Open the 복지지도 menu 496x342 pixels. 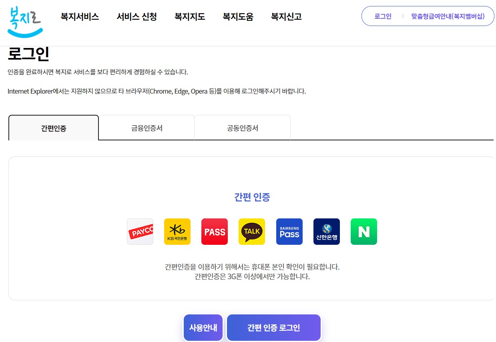(x=189, y=16)
